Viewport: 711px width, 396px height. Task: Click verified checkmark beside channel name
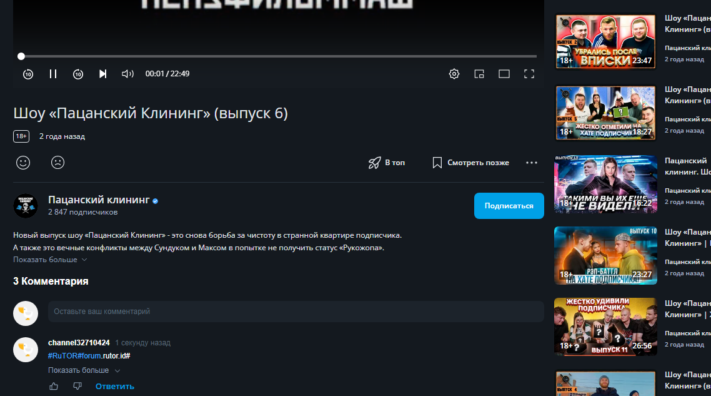tap(155, 201)
